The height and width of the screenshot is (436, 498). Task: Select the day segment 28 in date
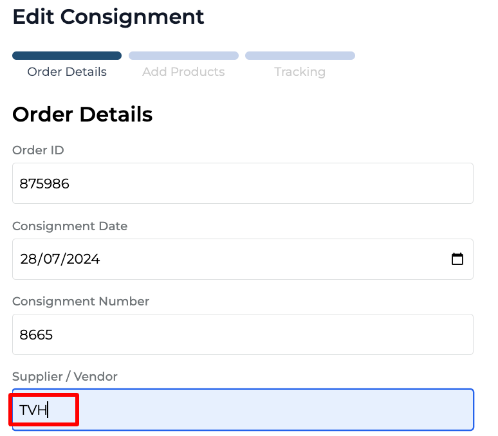tap(29, 259)
